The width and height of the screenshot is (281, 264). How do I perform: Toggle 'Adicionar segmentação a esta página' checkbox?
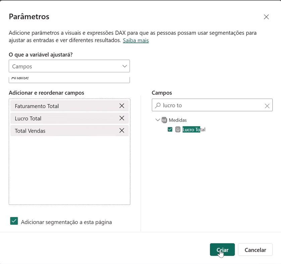[14, 221]
